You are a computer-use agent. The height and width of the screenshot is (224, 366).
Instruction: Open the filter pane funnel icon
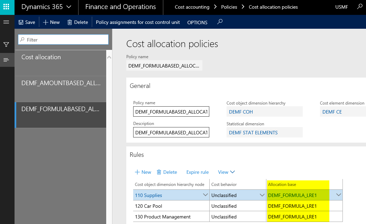coord(6,45)
